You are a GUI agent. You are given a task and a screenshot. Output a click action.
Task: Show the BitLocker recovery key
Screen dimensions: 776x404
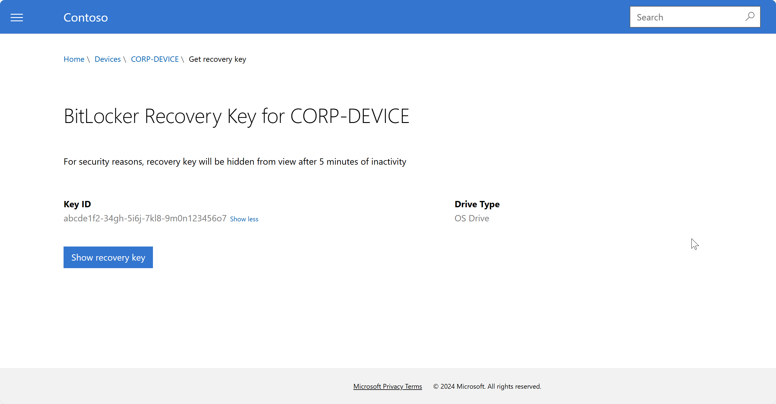tap(108, 257)
